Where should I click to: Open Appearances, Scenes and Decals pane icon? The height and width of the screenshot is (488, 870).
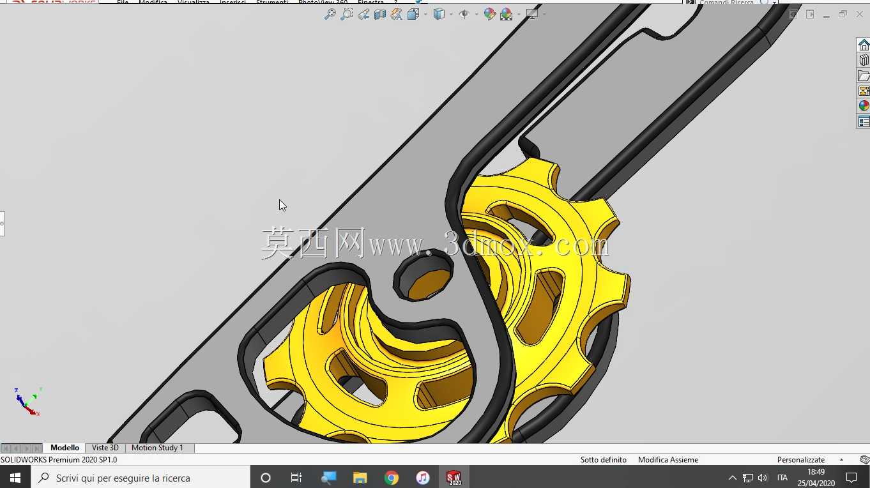pyautogui.click(x=864, y=106)
